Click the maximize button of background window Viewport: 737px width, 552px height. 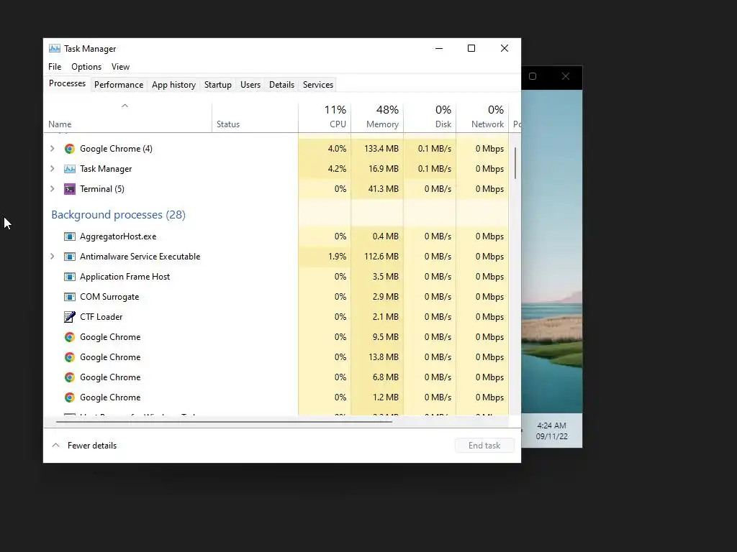pos(533,76)
